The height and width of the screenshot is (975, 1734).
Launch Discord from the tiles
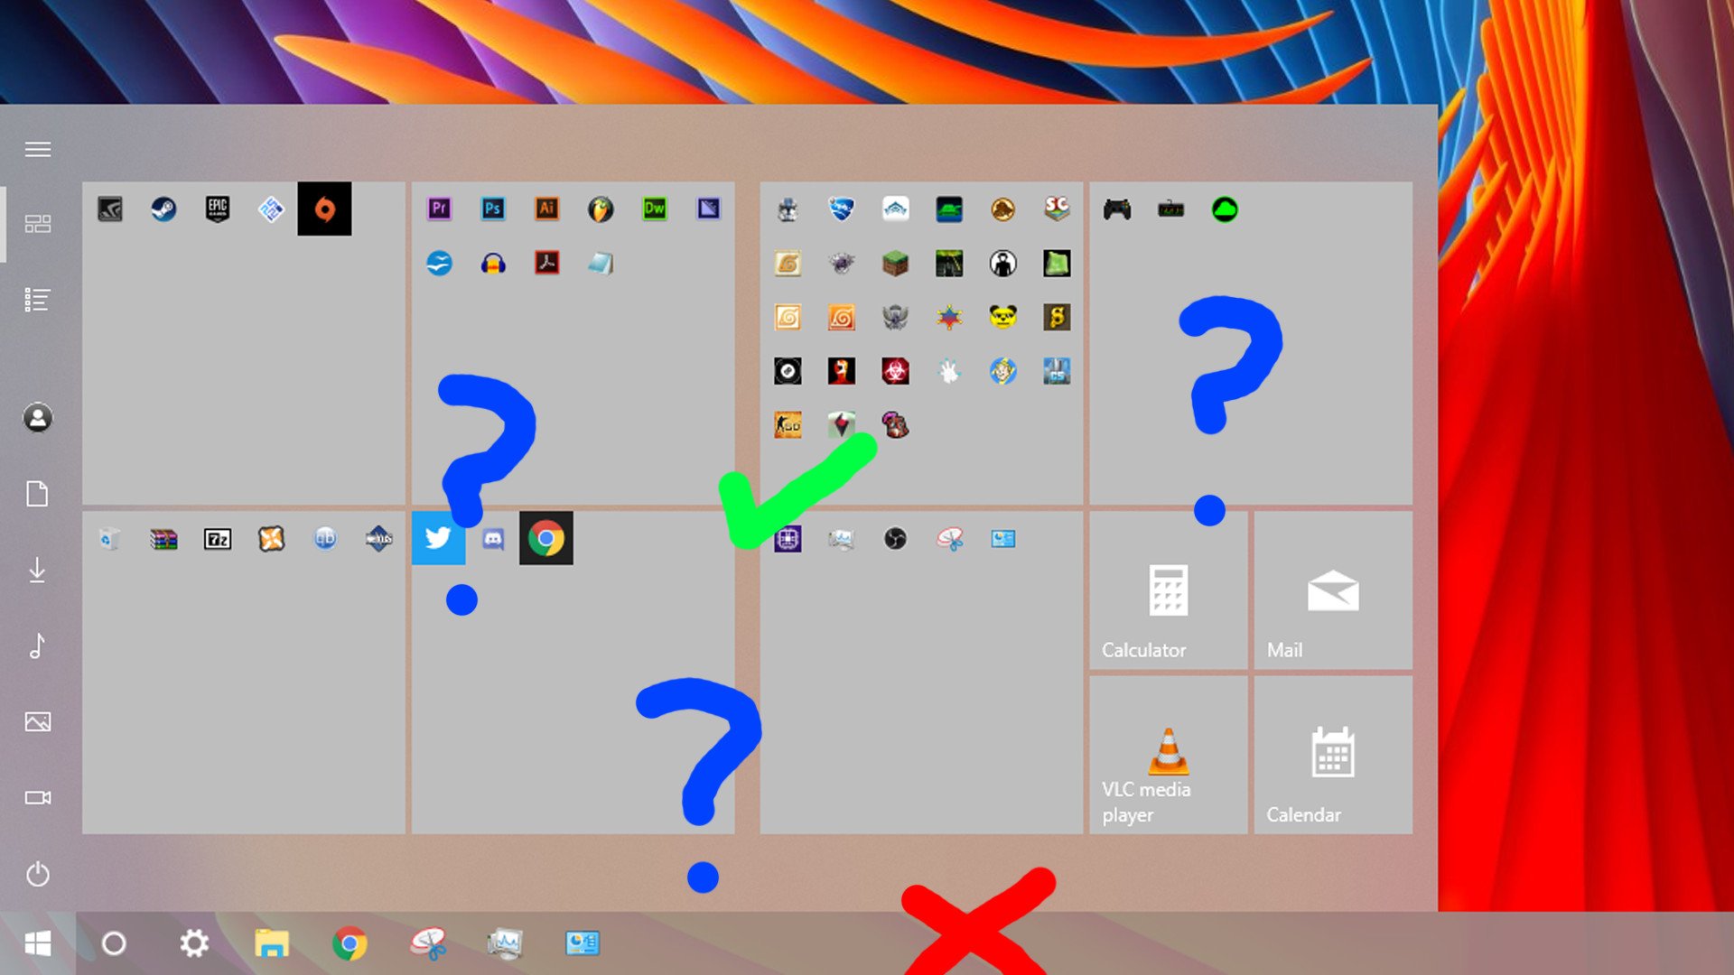[493, 539]
